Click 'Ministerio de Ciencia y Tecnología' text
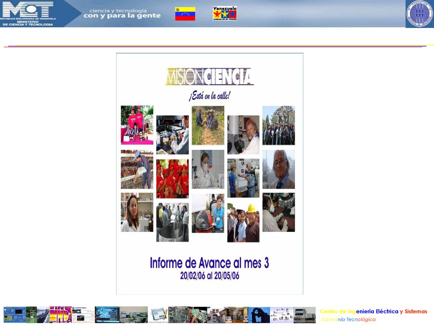Image resolution: width=434 pixels, height=325 pixels. click(x=28, y=23)
